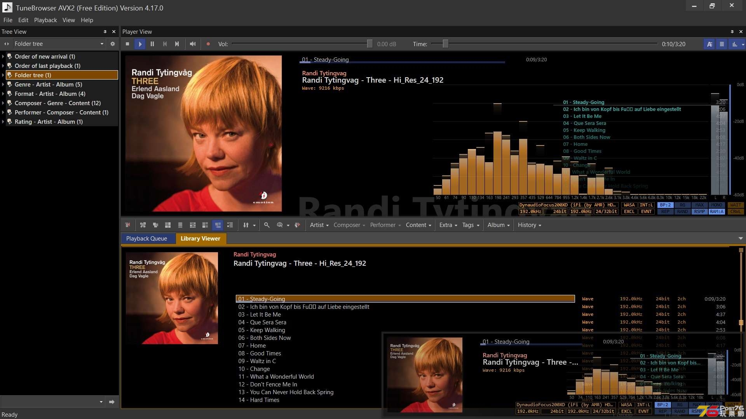Pin the Tree View panel
This screenshot has width=746, height=419.
click(x=105, y=32)
